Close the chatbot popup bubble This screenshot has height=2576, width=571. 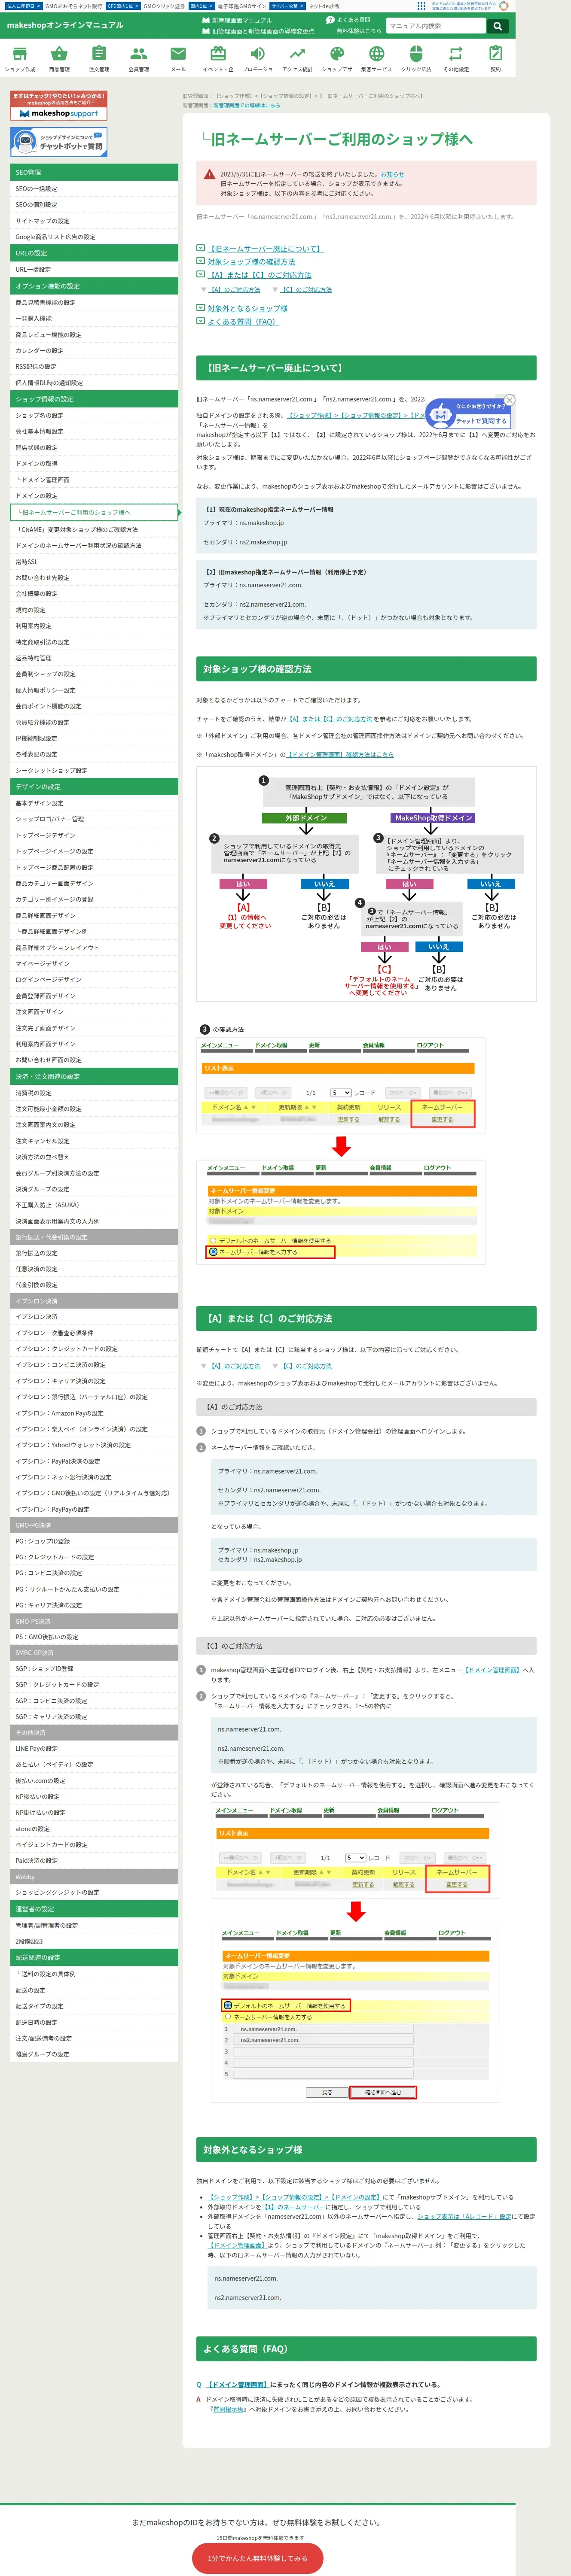click(x=509, y=400)
